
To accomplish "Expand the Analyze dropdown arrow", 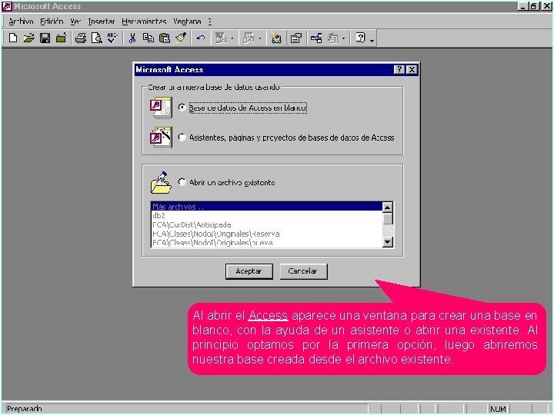I will (x=260, y=38).
